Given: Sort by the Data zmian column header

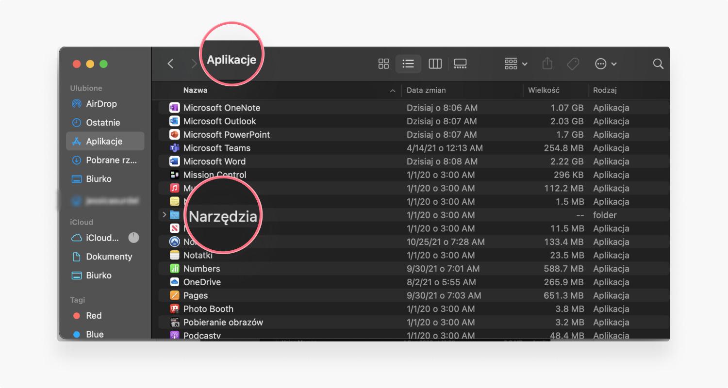Looking at the screenshot, I should [426, 90].
